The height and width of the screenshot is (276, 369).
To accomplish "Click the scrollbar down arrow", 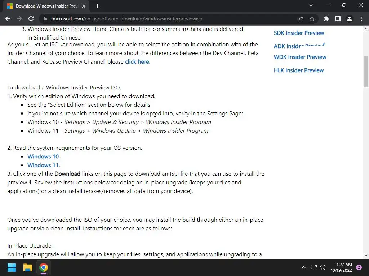I will (366, 256).
